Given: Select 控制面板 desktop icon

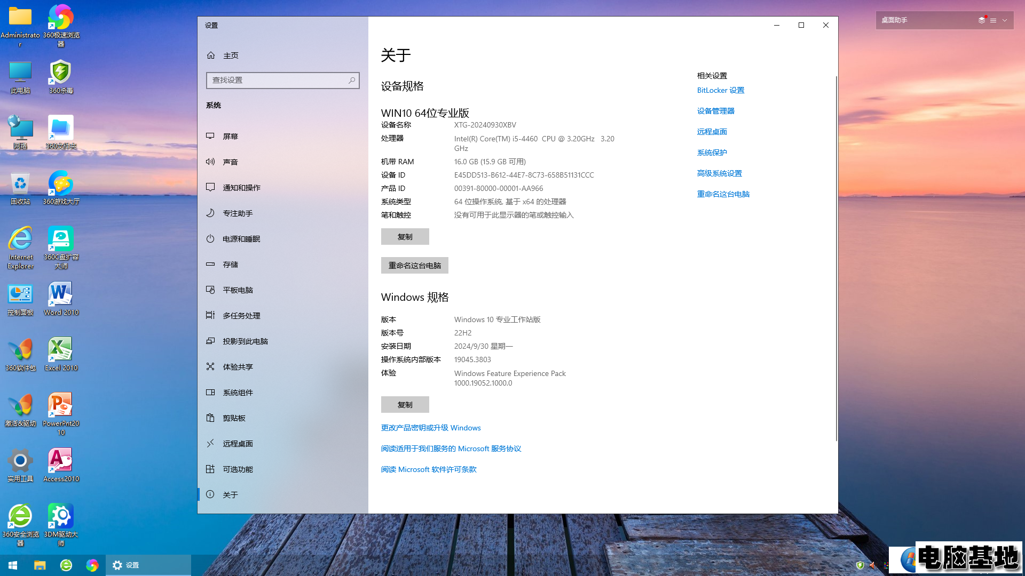Looking at the screenshot, I should tap(20, 299).
